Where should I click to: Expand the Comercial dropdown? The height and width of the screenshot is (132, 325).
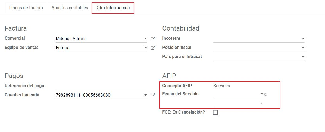tap(146, 39)
